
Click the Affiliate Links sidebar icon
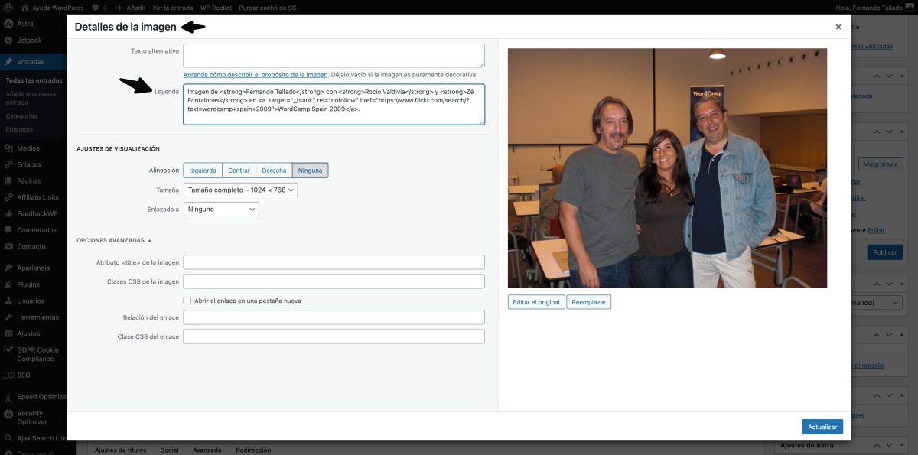(8, 197)
